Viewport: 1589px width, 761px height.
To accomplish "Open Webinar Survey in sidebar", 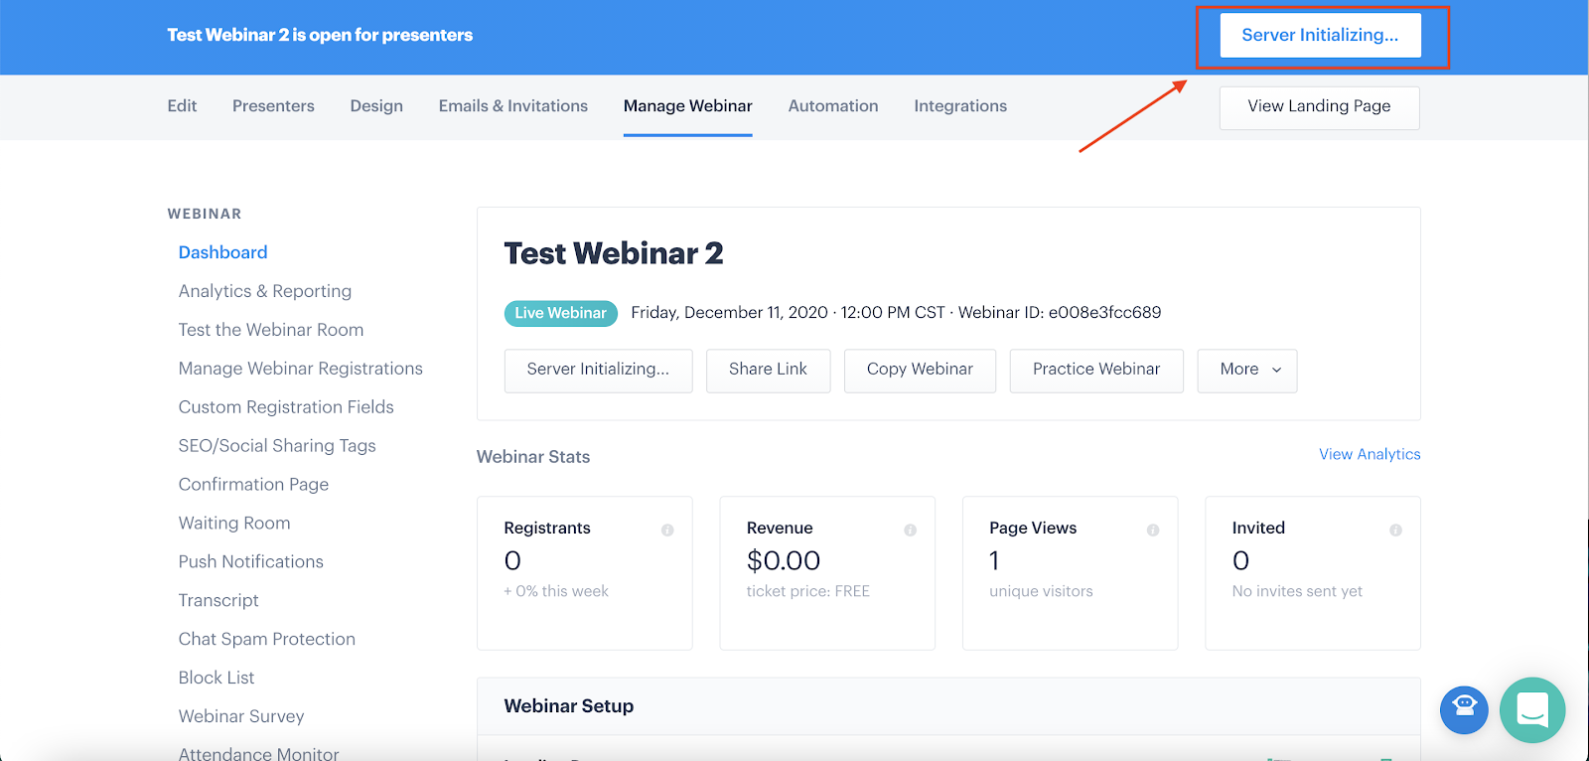I will [241, 717].
